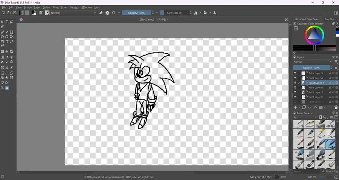
Task: Adjust the brush Size slider
Action: point(174,13)
